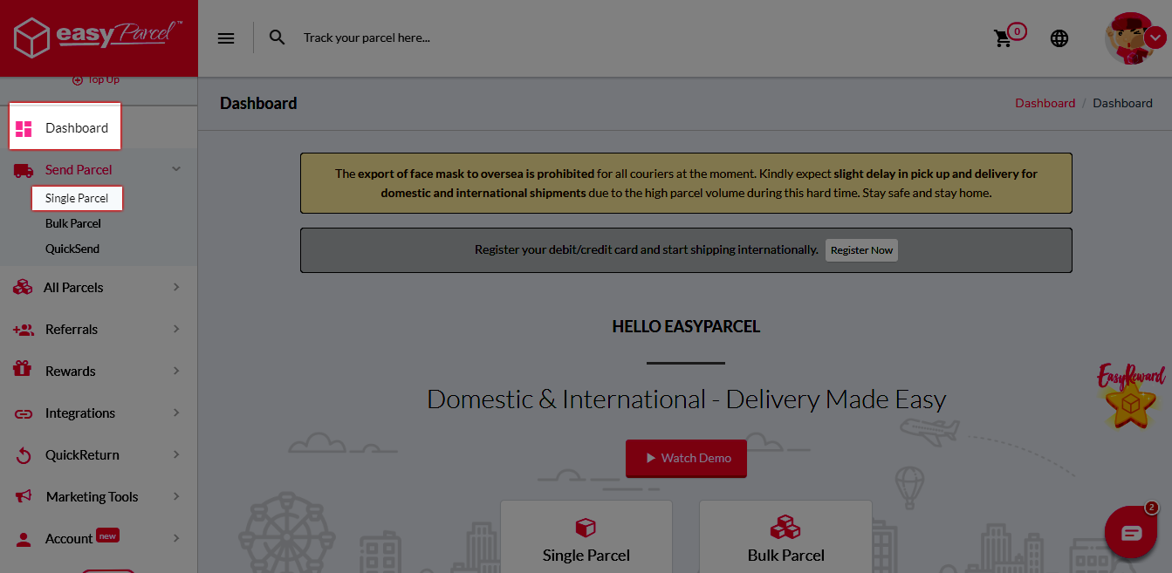
Task: Open the avatar dropdown arrow
Action: pos(1155,38)
